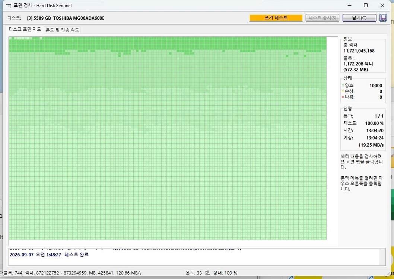The height and width of the screenshot is (279, 394).
Task: Click the 닫기(C) button
Action: 359,18
